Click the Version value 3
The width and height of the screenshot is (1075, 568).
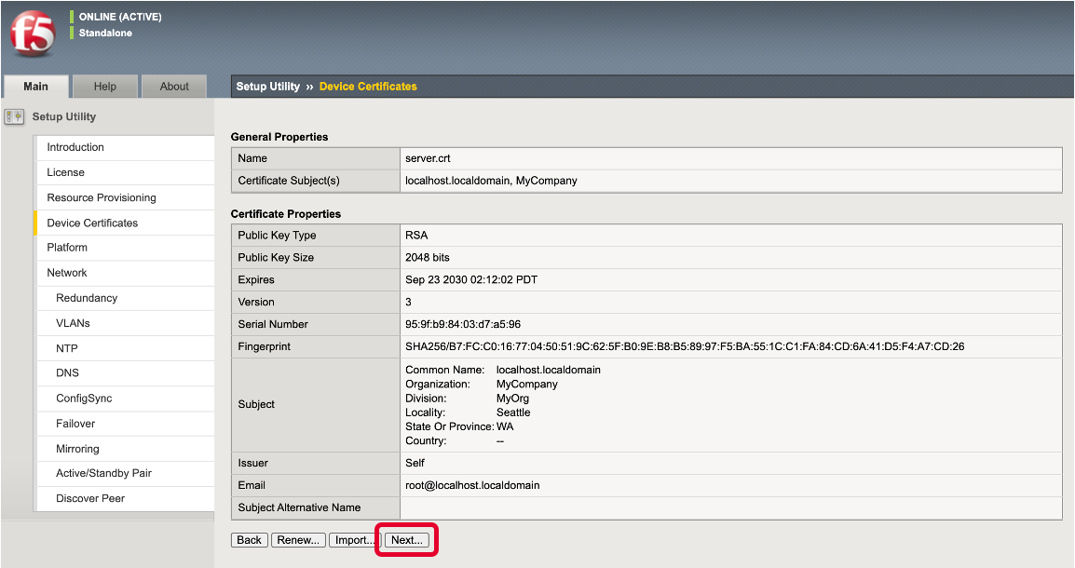[x=408, y=302]
